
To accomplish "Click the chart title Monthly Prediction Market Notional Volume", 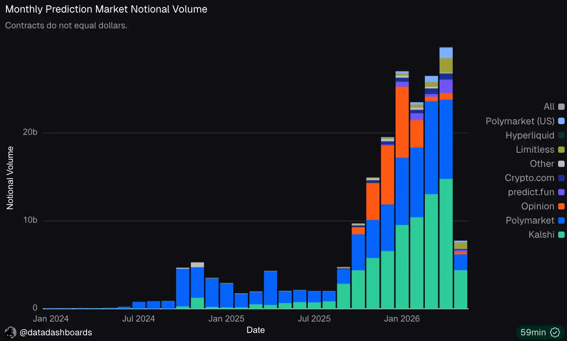I will tap(106, 9).
